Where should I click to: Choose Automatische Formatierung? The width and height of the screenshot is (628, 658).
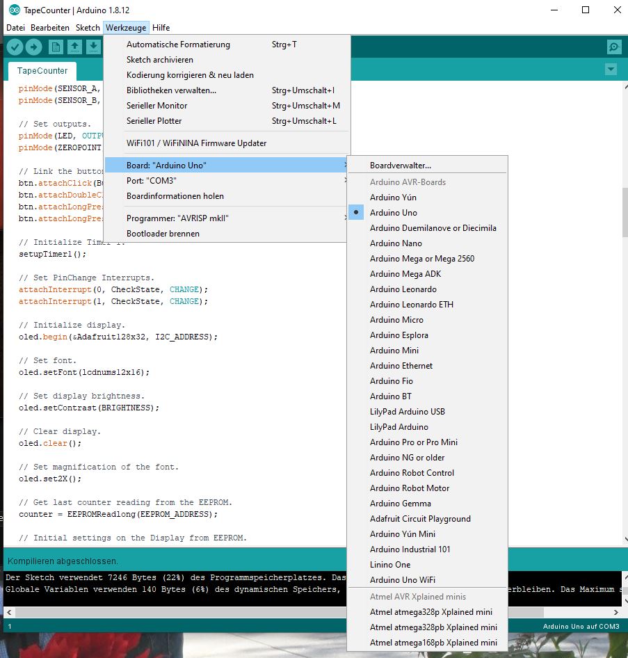226,45
